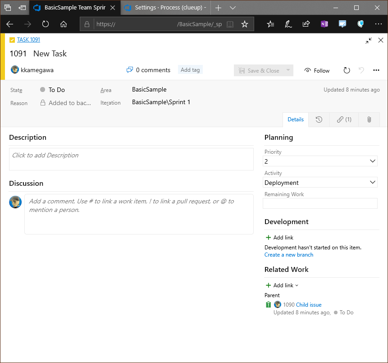Open reading view from the address bar

point(230,24)
